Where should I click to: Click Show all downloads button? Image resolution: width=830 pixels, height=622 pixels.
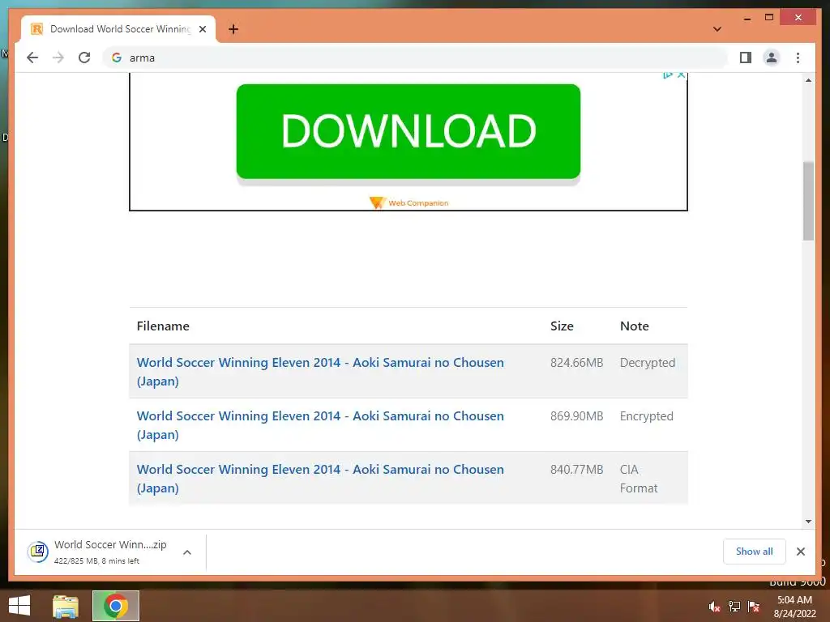click(754, 551)
